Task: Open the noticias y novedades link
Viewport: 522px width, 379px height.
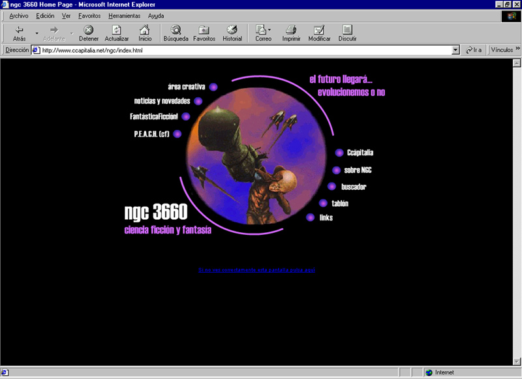Action: (x=162, y=101)
